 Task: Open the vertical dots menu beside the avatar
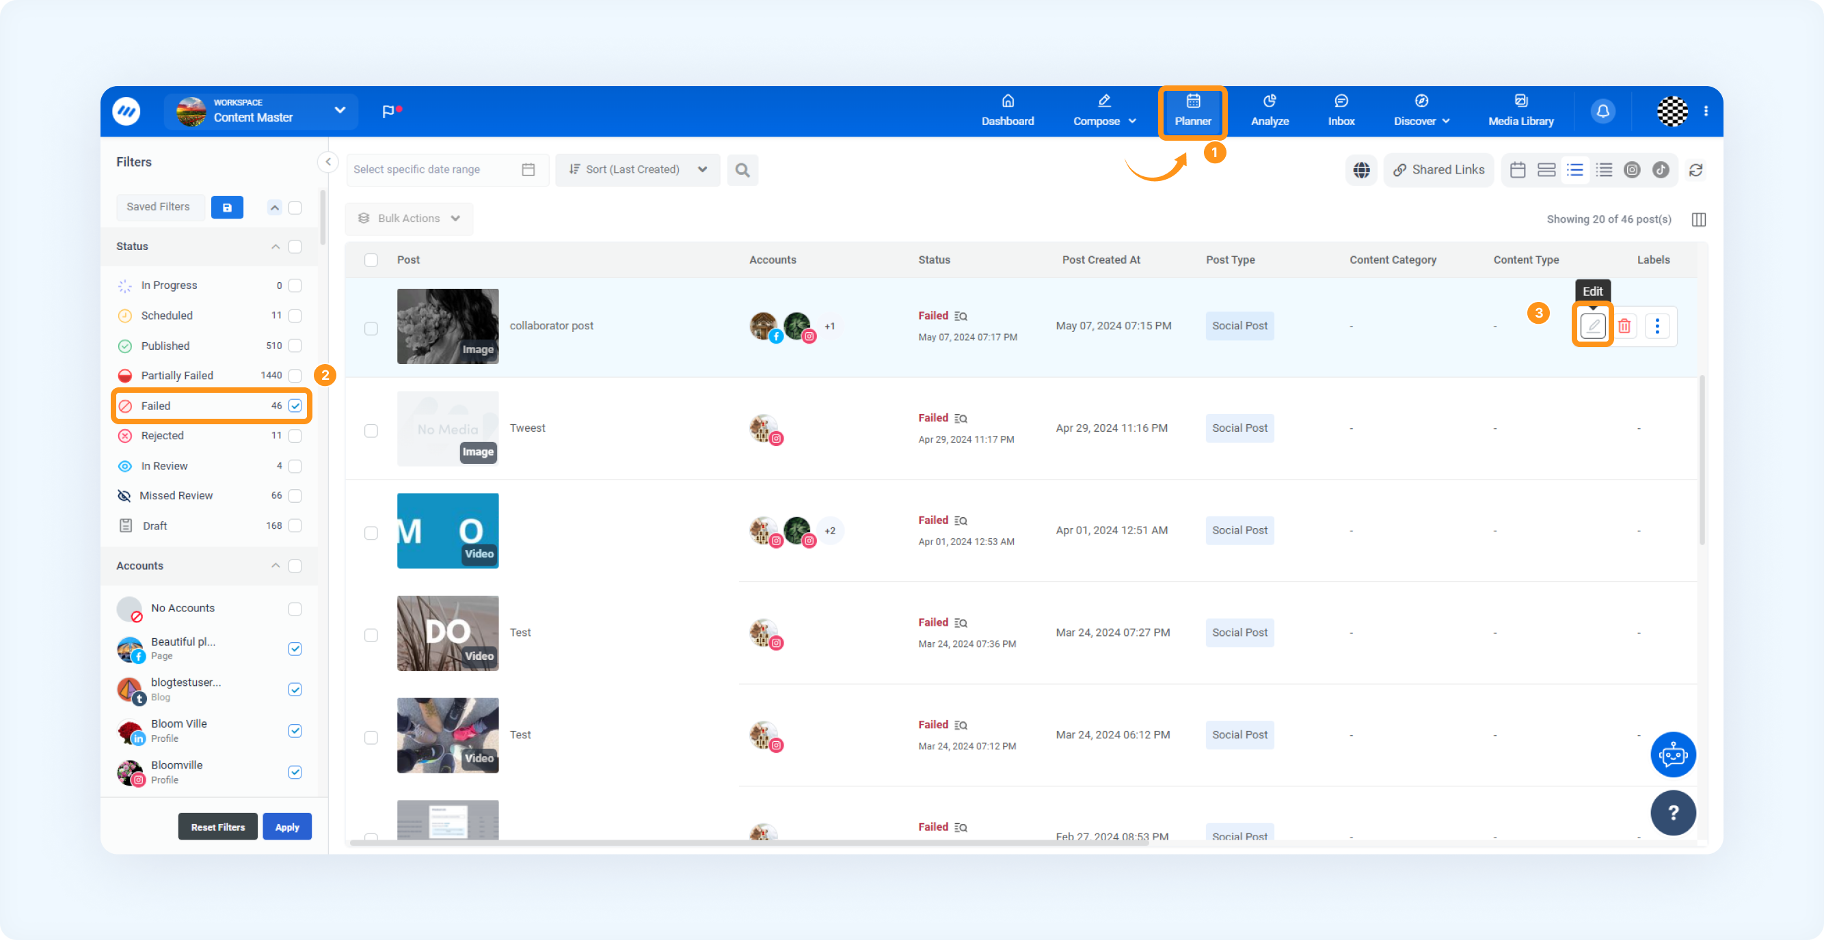click(1706, 111)
